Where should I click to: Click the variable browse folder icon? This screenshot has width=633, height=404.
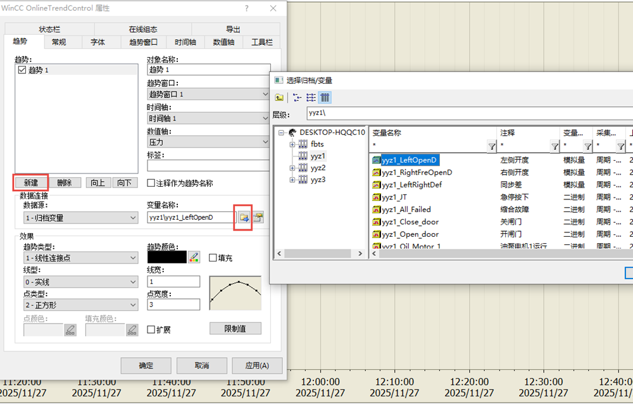244,218
